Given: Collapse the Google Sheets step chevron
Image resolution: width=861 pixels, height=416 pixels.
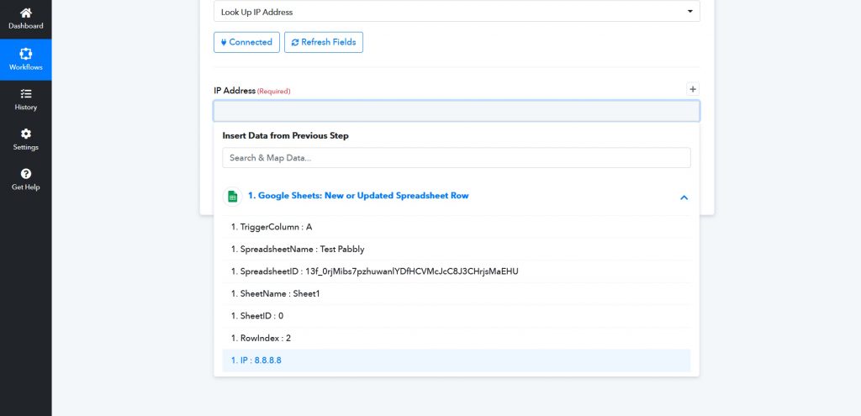Looking at the screenshot, I should tap(684, 197).
